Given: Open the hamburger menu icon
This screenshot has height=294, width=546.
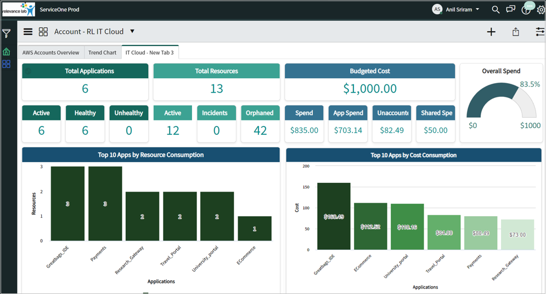Looking at the screenshot, I should [x=28, y=32].
